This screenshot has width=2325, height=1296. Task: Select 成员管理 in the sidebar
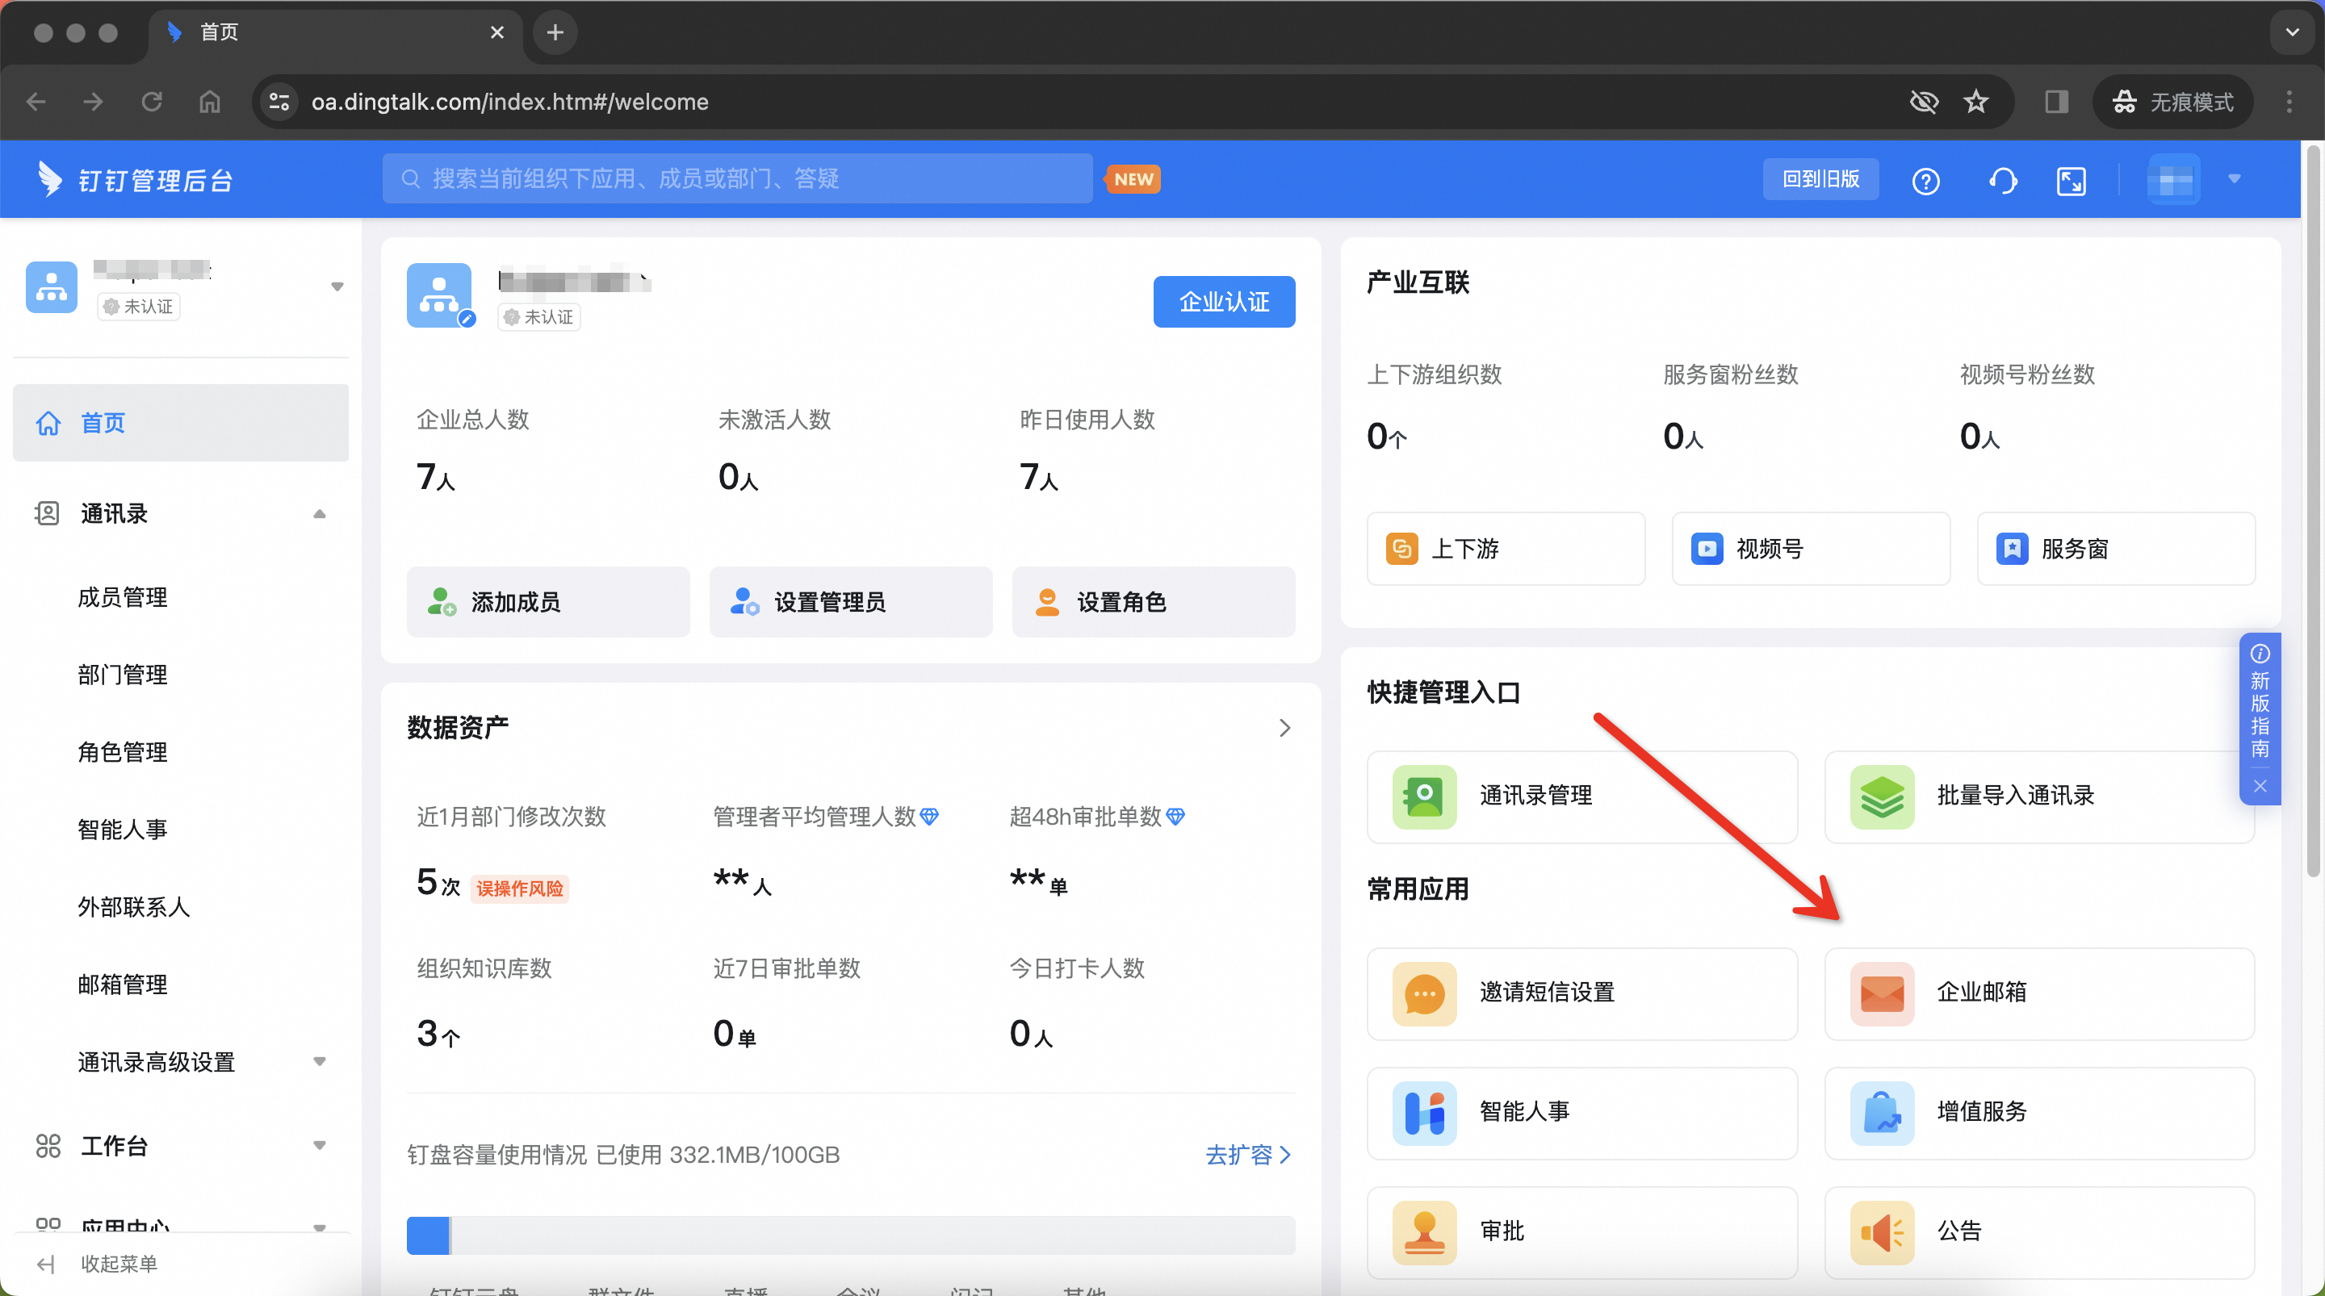123,597
